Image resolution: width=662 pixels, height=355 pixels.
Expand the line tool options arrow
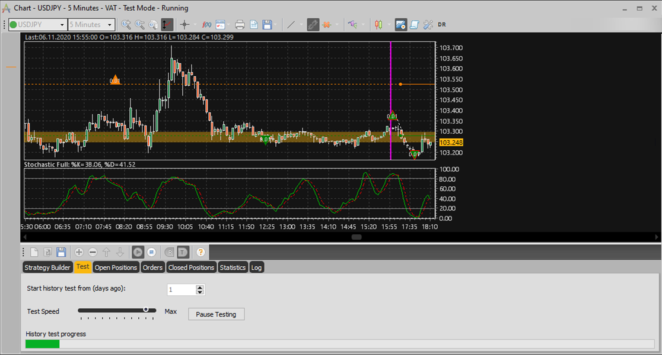[301, 24]
